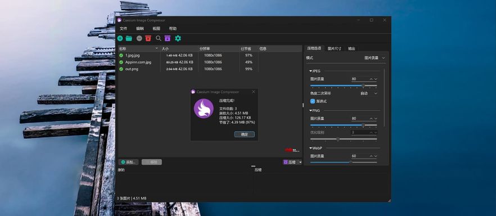Select the Appinn.com.jpg file row
Image resolution: width=496 pixels, height=216 pixels.
tap(188, 62)
